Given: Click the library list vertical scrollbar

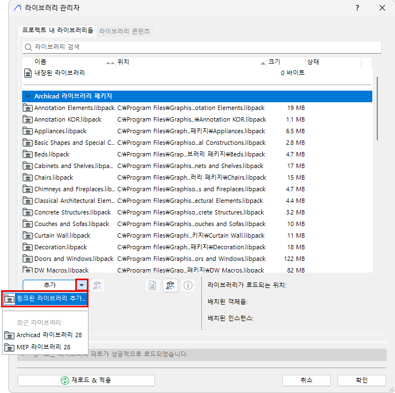Looking at the screenshot, I should pos(377,108).
